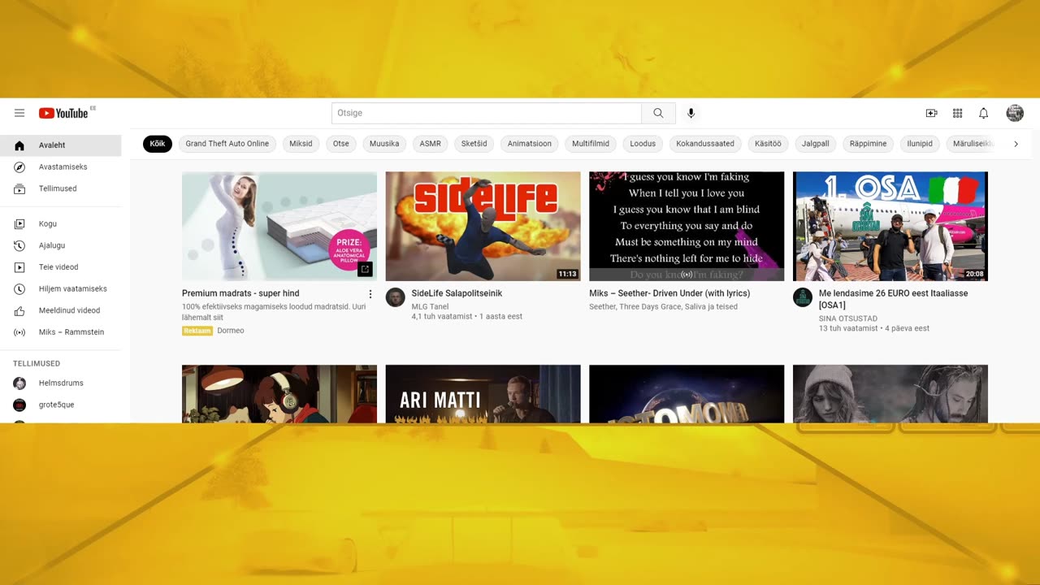
Task: Open the hamburger guide menu
Action: (x=19, y=113)
